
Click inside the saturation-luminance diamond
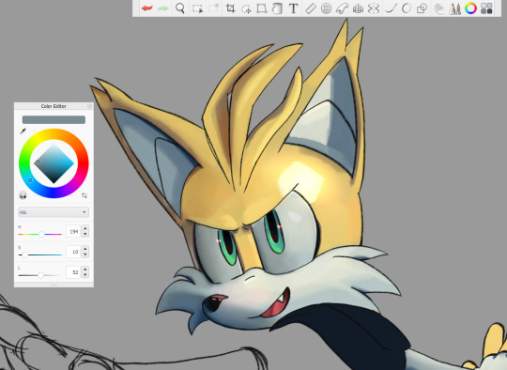pyautogui.click(x=54, y=163)
